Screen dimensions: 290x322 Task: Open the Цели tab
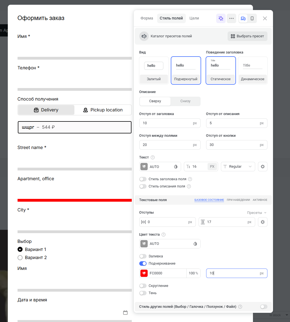coord(194,18)
